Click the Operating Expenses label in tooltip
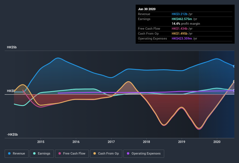The image size is (239, 163). coord(153,38)
